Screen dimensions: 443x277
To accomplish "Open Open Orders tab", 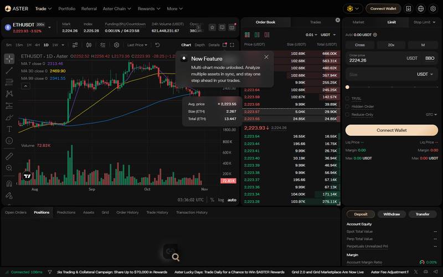I will pos(16,212).
